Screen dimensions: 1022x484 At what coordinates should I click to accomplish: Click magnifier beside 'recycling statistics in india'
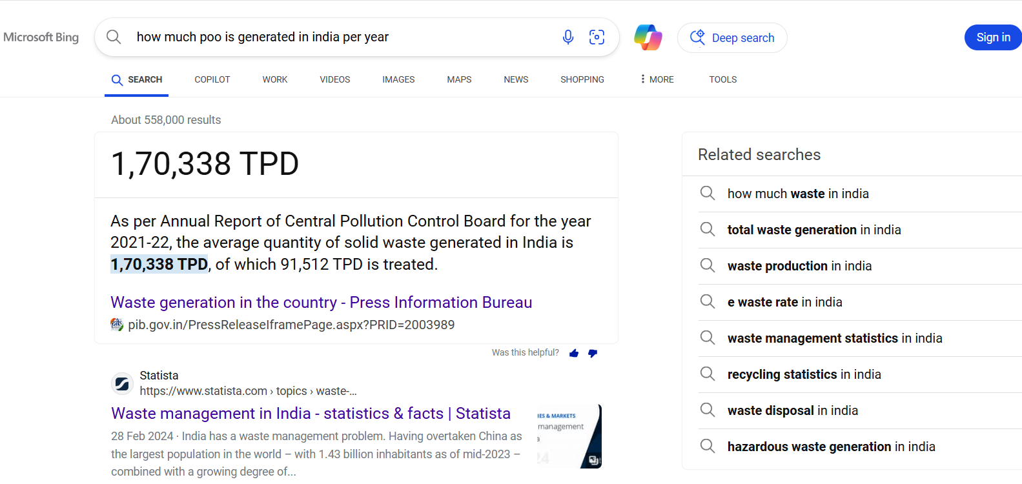pos(708,374)
